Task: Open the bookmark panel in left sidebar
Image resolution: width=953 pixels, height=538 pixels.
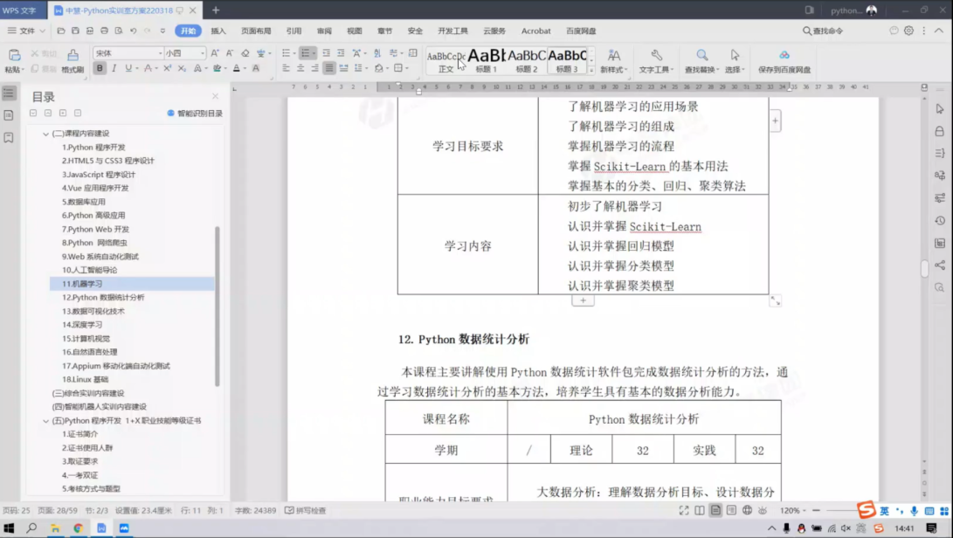Action: click(9, 138)
